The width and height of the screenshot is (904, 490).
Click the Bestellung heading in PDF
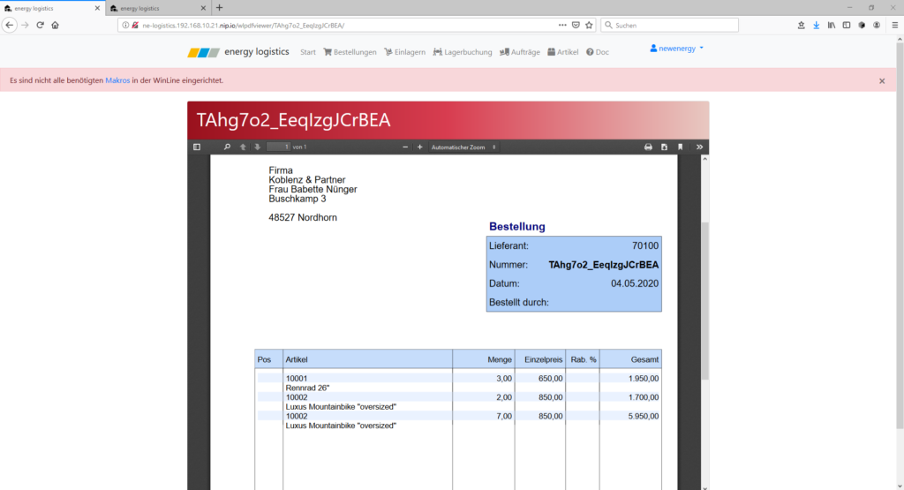(517, 227)
